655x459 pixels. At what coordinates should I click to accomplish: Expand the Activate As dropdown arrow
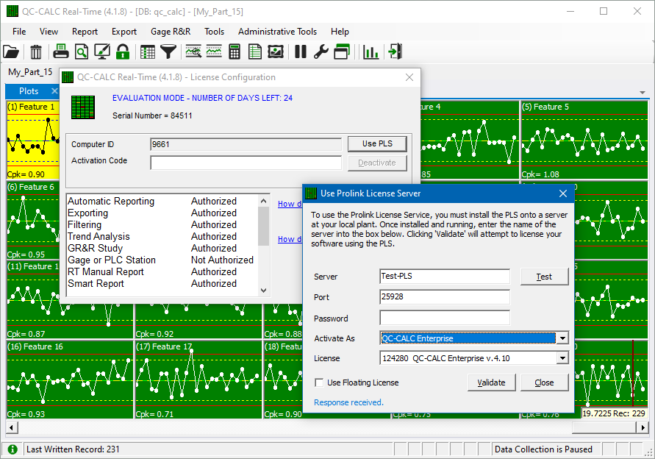562,338
